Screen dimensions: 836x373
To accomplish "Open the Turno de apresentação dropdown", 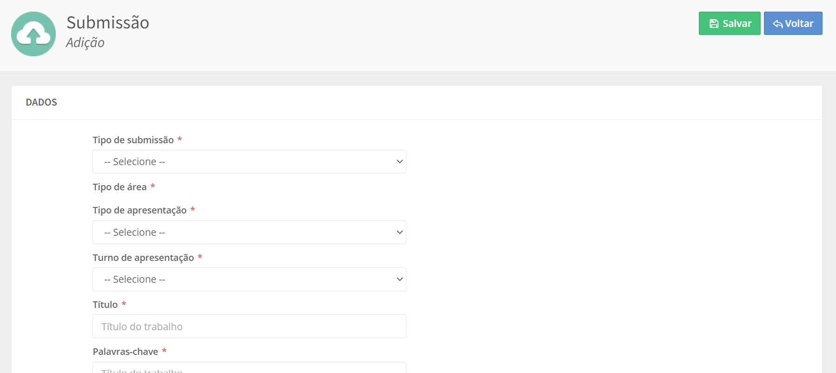I will [249, 280].
